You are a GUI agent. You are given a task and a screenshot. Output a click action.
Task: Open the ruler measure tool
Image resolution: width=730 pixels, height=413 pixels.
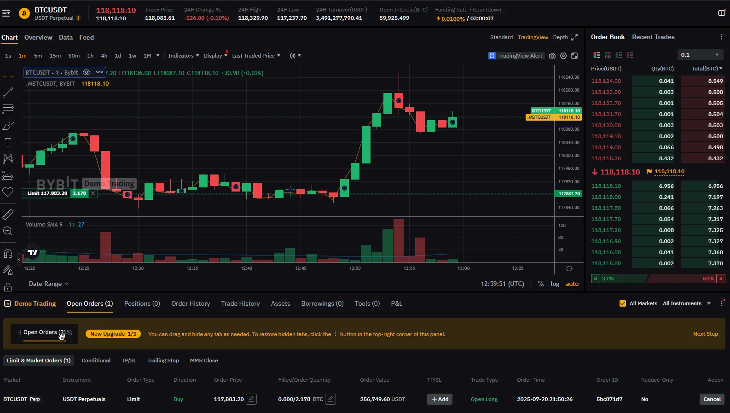click(x=8, y=215)
